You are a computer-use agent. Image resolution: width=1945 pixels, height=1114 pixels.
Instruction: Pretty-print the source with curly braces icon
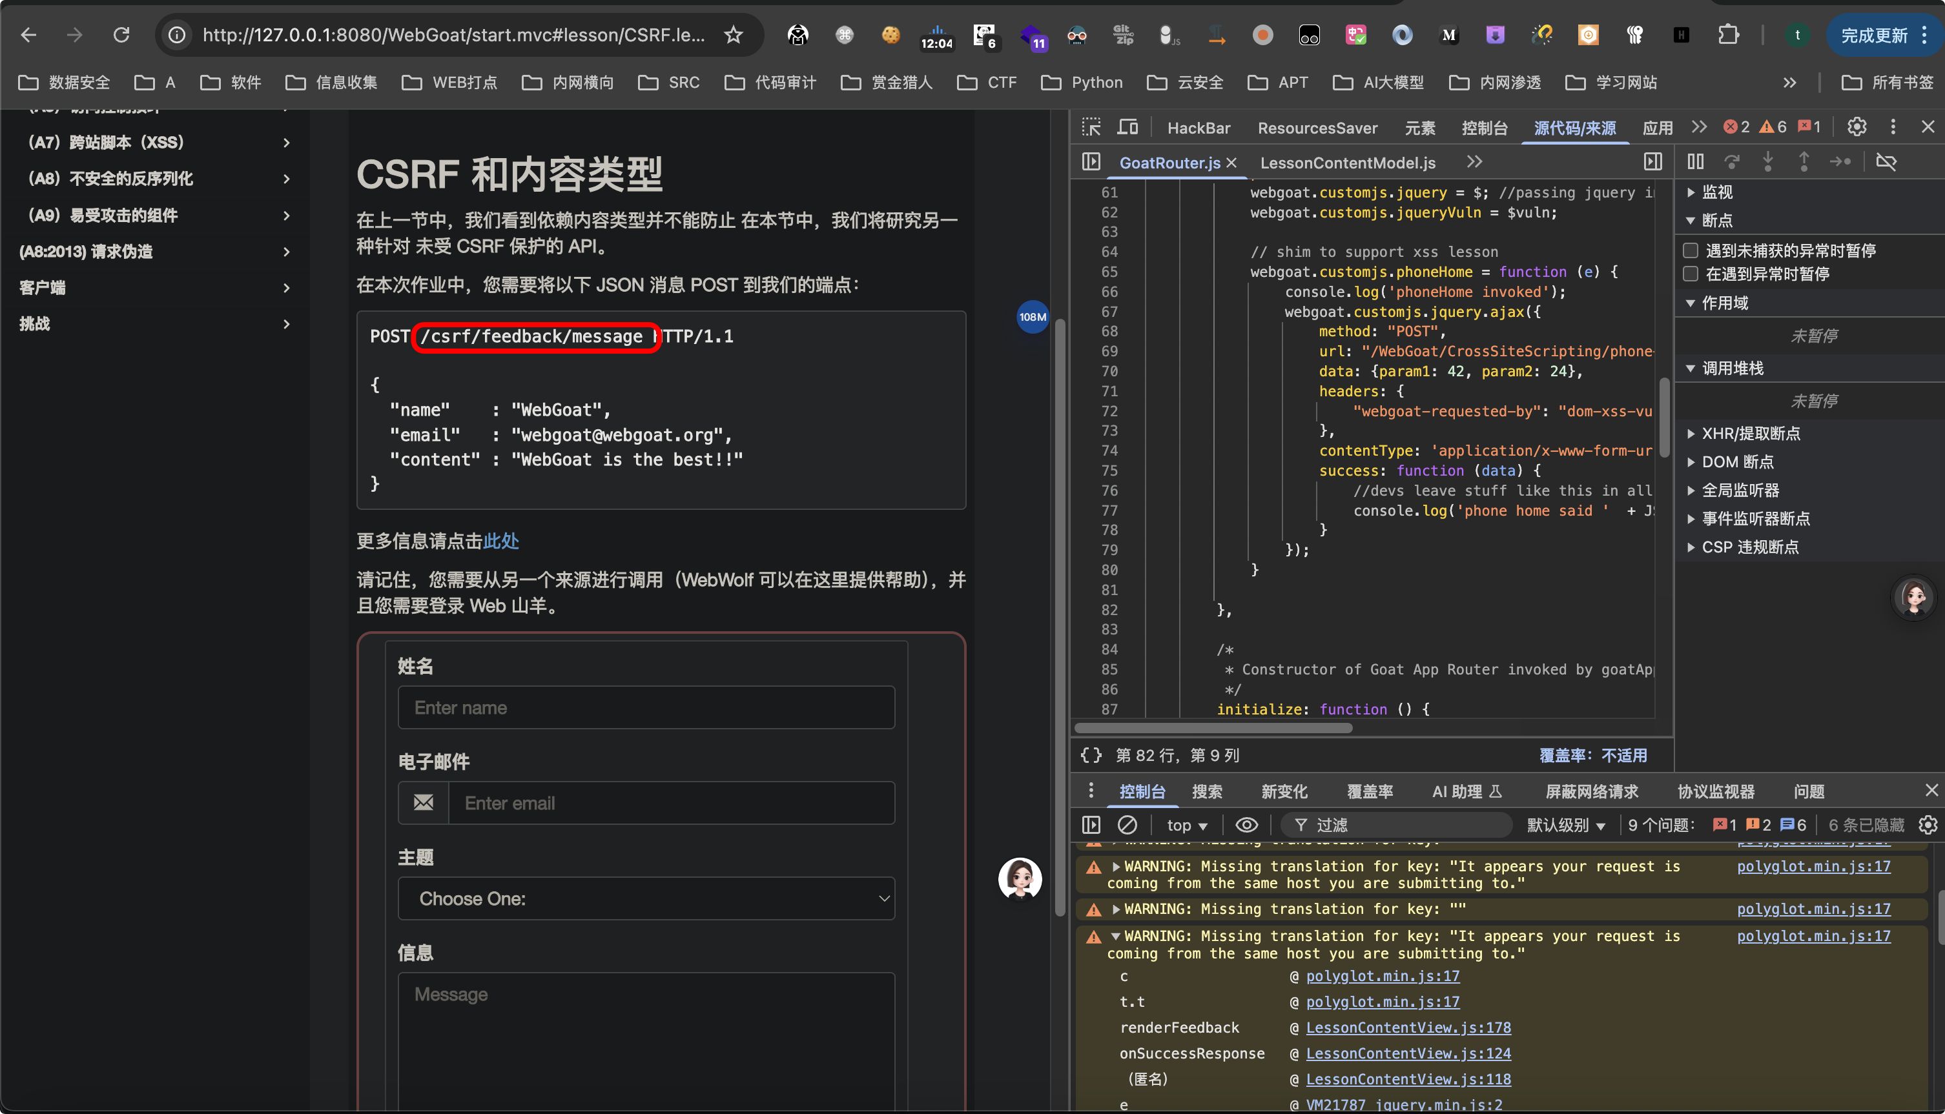(1091, 755)
